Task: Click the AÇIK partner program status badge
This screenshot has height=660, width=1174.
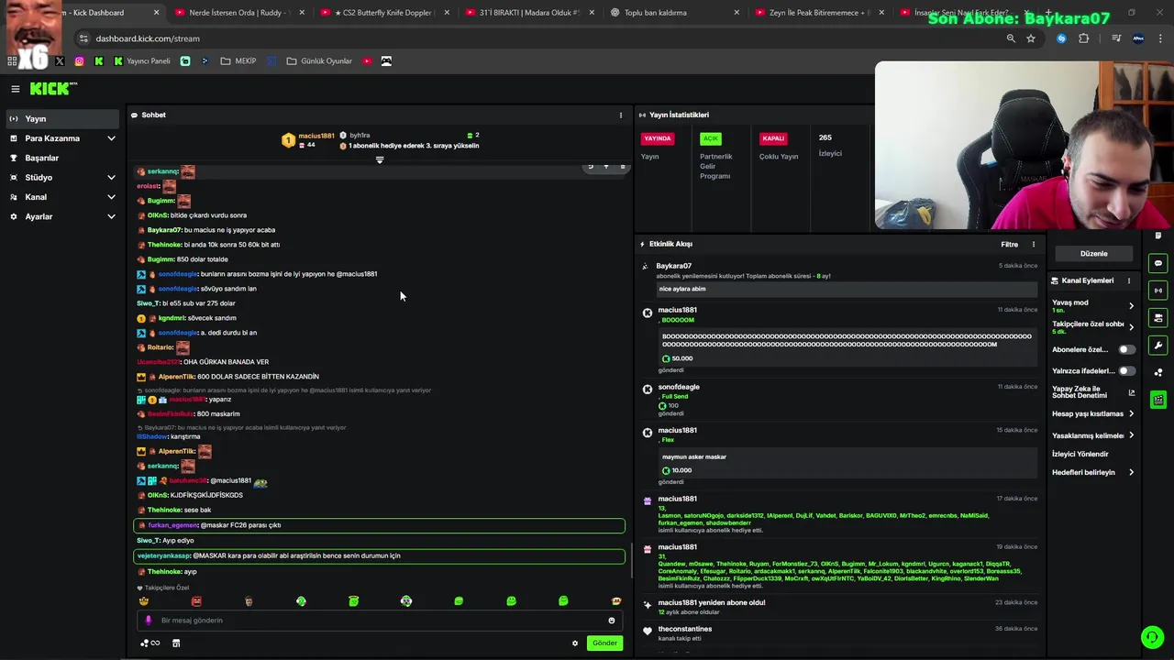Action: coord(710,138)
